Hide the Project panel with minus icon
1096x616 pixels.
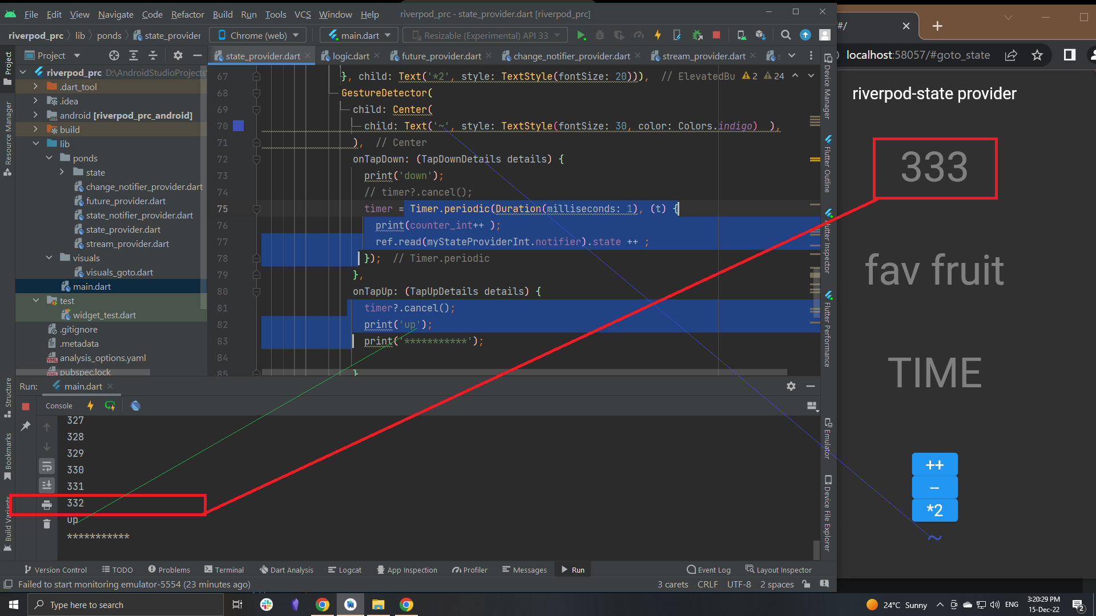[198, 55]
